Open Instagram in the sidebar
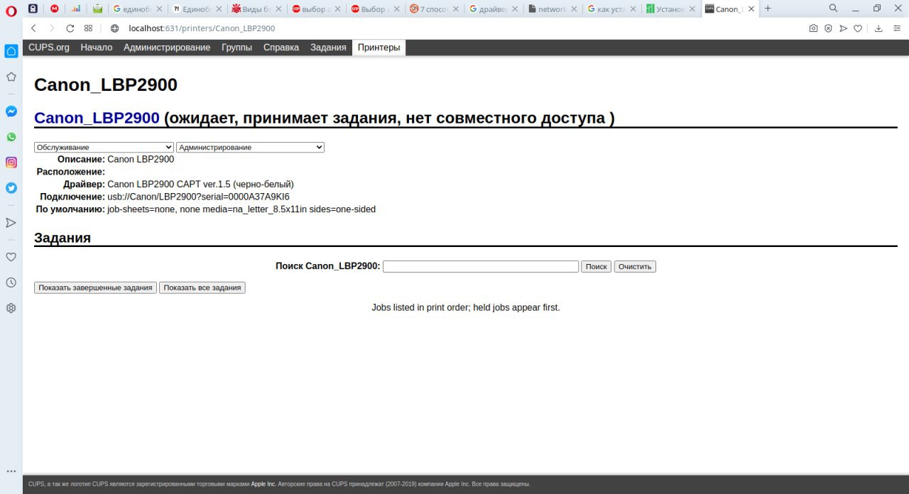 point(11,163)
